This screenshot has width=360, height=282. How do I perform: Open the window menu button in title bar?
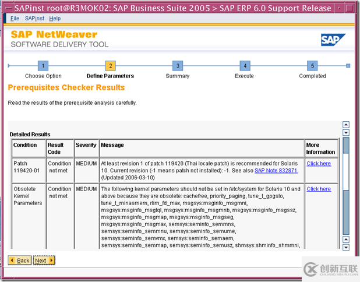coord(9,8)
